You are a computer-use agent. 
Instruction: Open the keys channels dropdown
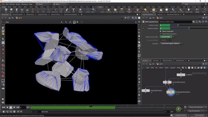(197, 107)
